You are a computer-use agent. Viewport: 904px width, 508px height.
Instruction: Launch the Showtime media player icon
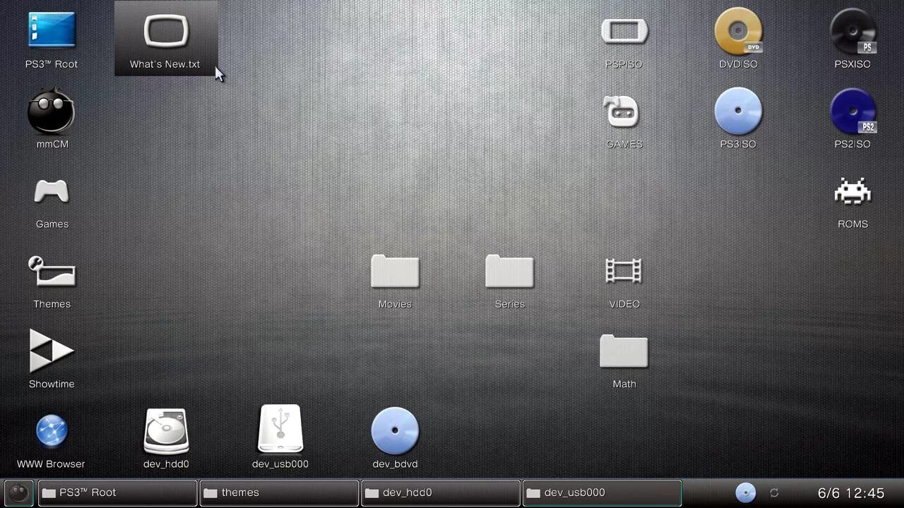click(x=52, y=351)
